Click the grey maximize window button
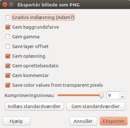 11,5
